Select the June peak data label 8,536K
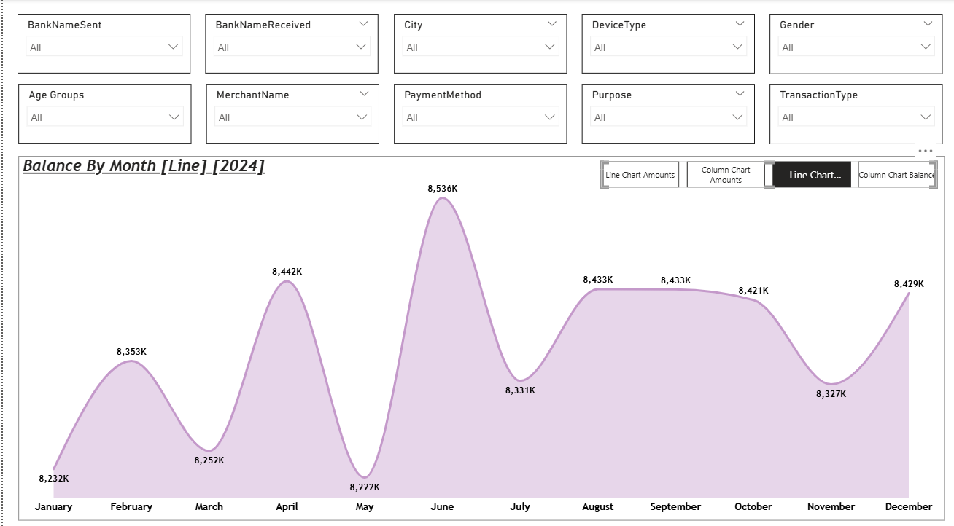The image size is (954, 526). tap(443, 189)
